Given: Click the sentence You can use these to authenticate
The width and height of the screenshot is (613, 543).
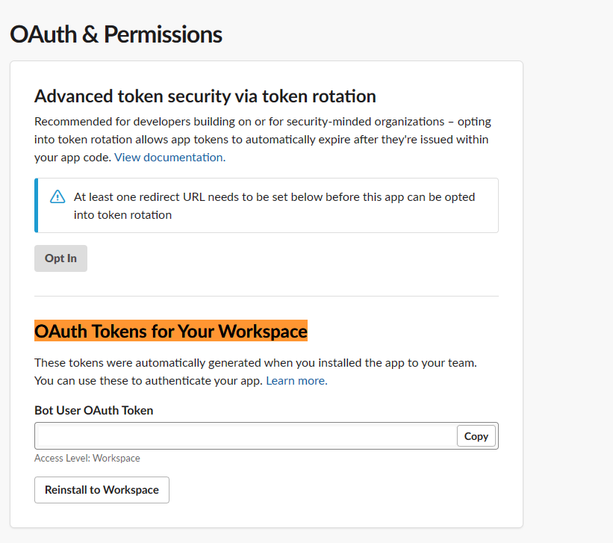Looking at the screenshot, I should [148, 381].
